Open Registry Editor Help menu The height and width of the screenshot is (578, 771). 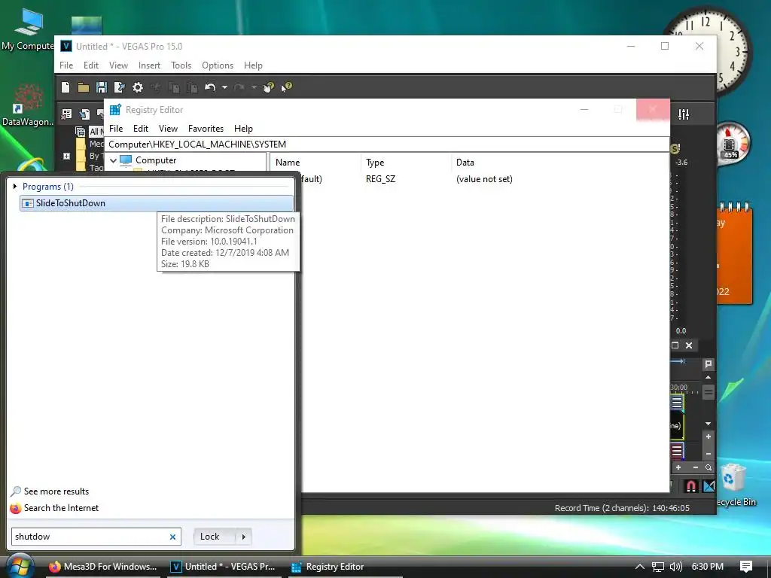pos(243,128)
